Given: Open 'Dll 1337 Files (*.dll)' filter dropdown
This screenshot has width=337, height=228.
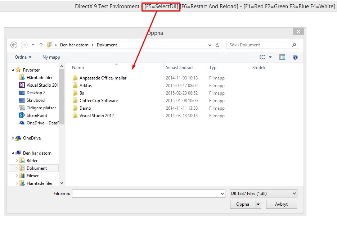Looking at the screenshot, I should [264, 193].
